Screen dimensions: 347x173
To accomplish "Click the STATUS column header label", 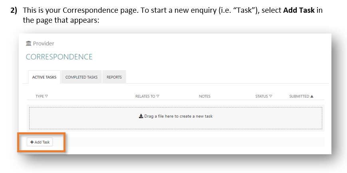I will [x=262, y=96].
